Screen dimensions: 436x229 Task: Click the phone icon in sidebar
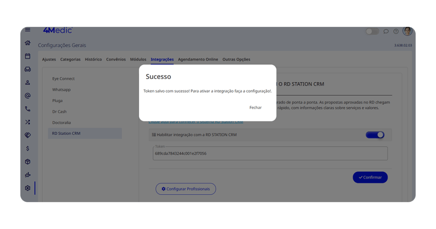[x=28, y=109]
